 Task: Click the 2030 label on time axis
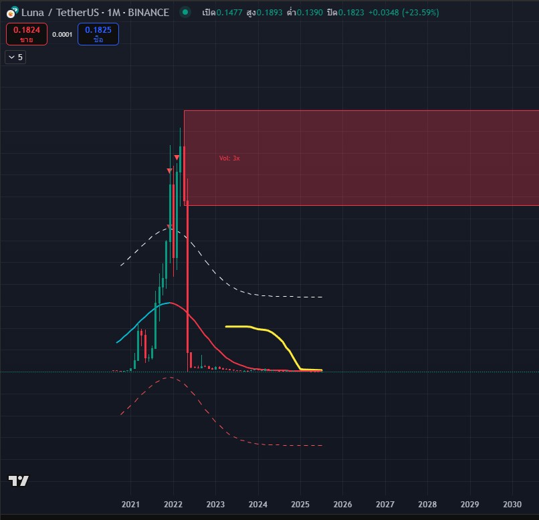pyautogui.click(x=512, y=504)
